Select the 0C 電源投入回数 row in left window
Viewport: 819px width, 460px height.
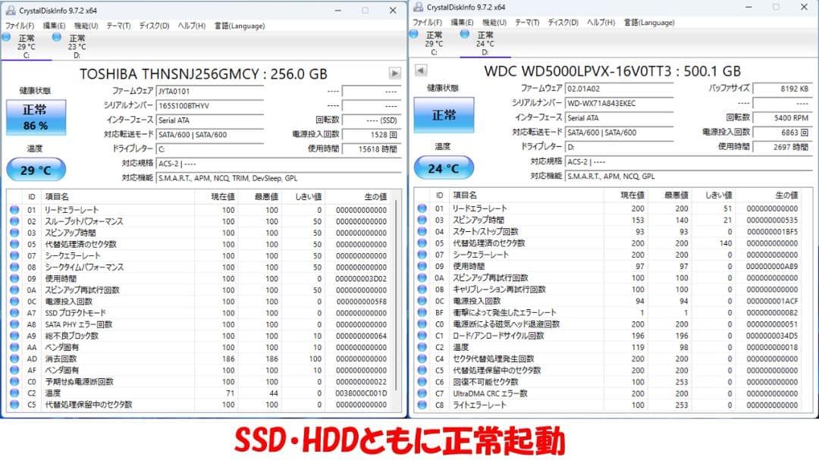pos(199,302)
